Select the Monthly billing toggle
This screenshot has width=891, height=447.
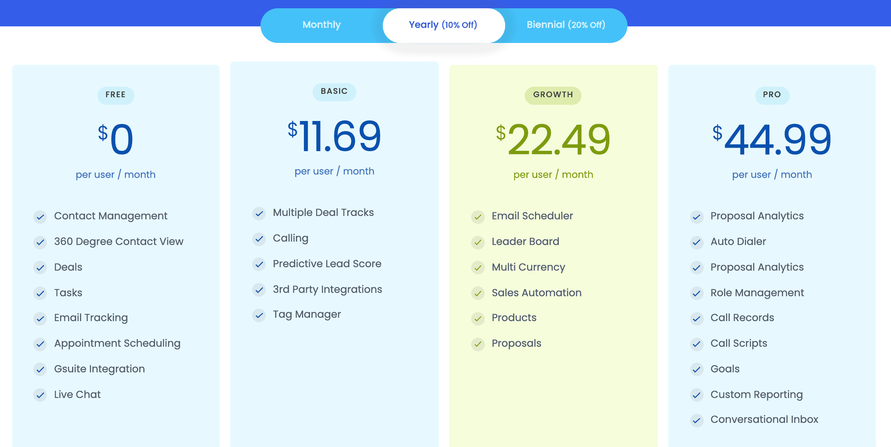point(322,24)
